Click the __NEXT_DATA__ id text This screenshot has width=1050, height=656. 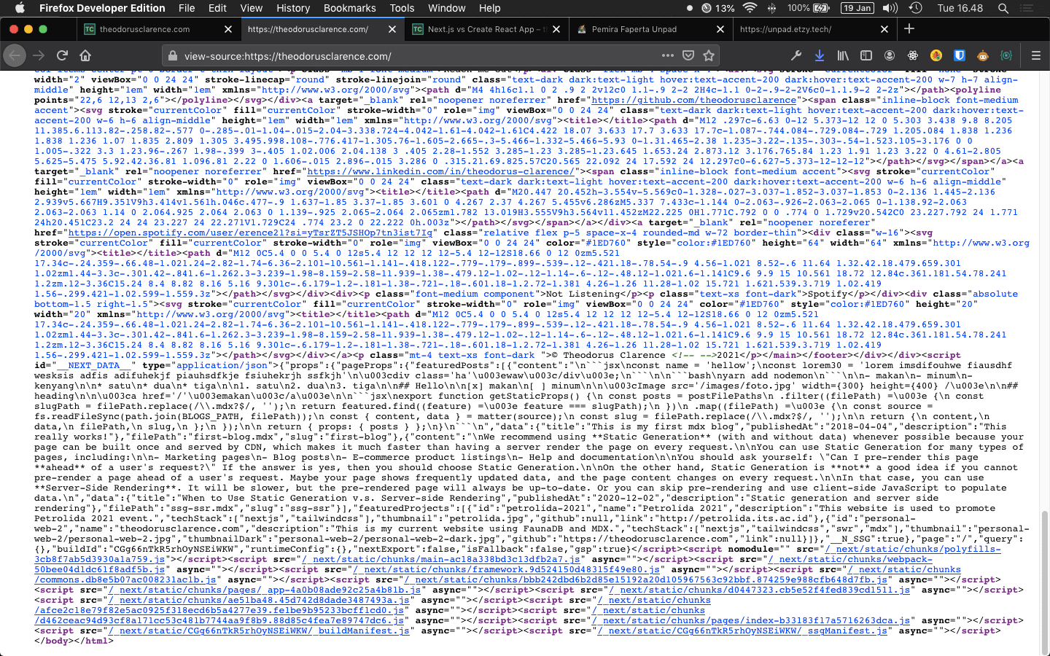[x=96, y=365]
